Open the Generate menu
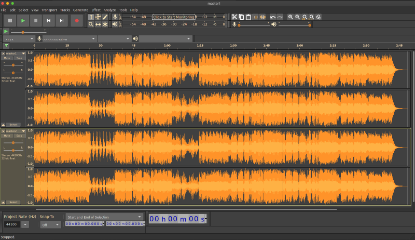 (80, 10)
